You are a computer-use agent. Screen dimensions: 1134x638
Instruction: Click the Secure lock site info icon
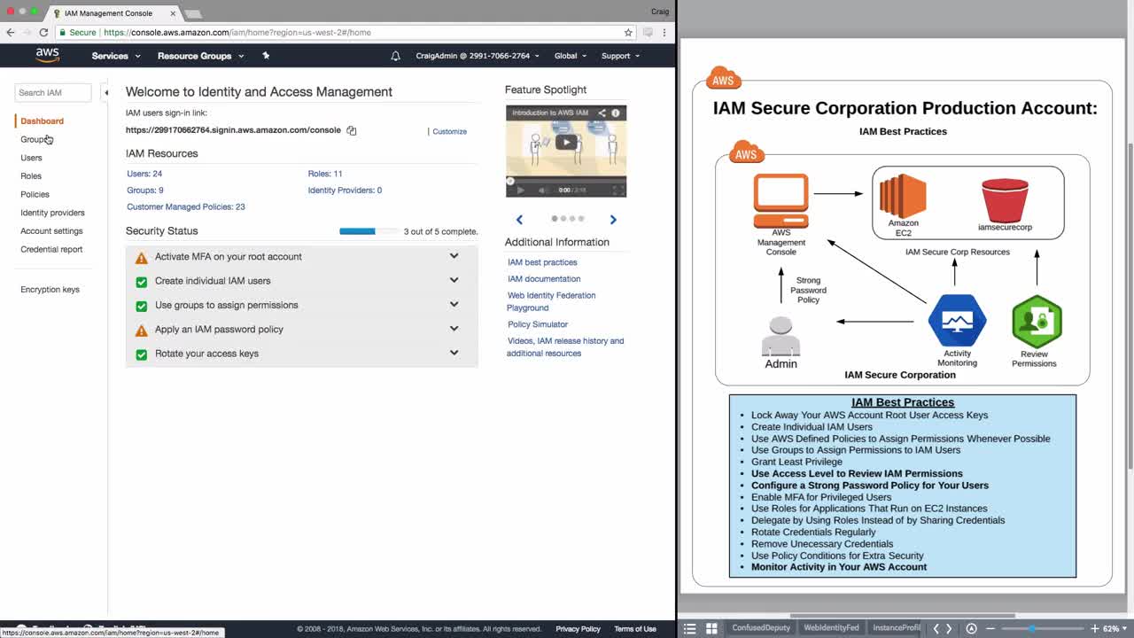coord(63,33)
